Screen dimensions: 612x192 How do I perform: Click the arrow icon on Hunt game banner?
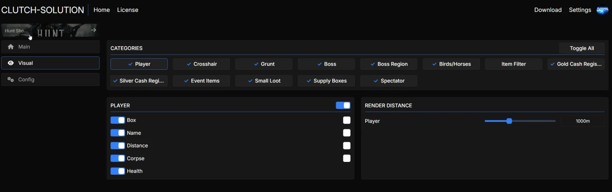click(x=94, y=30)
